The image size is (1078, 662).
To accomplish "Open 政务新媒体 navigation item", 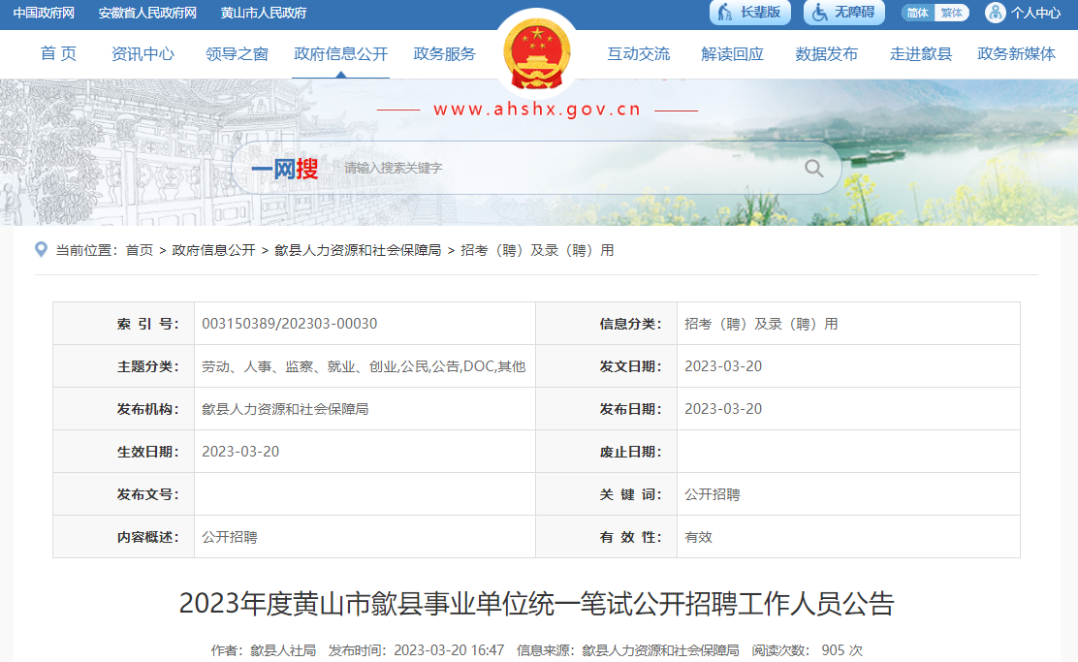I will click(x=1016, y=54).
